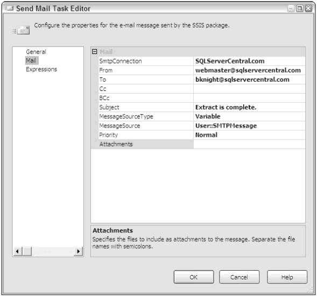This screenshot has width=317, height=296.
Task: Open the Expressions page
Action: point(41,69)
